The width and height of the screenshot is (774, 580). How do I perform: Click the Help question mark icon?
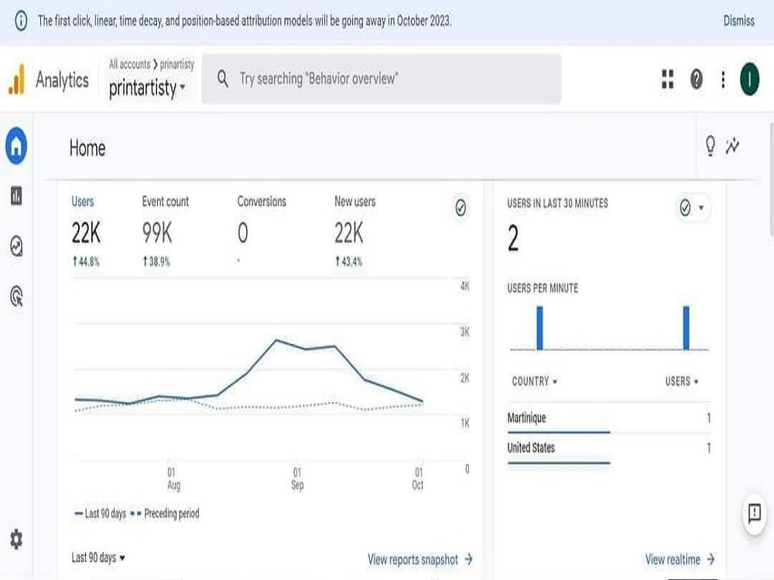(697, 79)
